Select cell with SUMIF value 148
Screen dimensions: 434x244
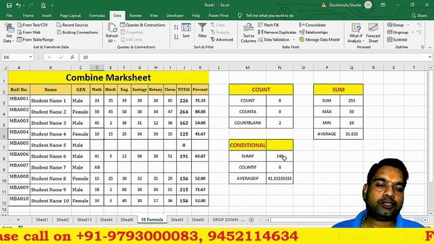click(x=279, y=156)
